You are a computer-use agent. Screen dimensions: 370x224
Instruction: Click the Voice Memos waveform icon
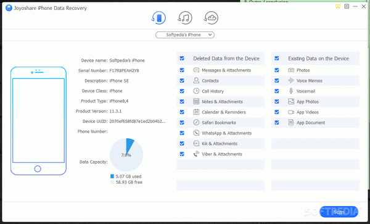click(x=291, y=80)
